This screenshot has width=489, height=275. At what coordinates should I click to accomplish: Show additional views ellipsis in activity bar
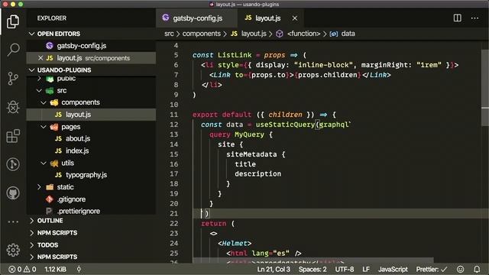13,222
